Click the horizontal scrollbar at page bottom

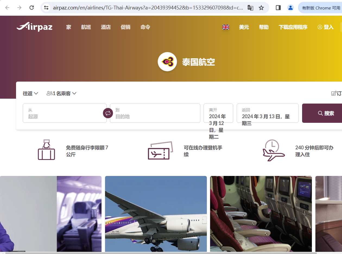click(x=161, y=253)
